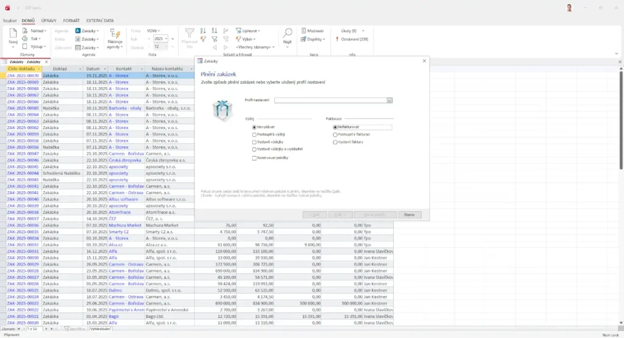Expand the Všechny záznamy filter dropdown
Screen dimensions: 624x338
255,47
